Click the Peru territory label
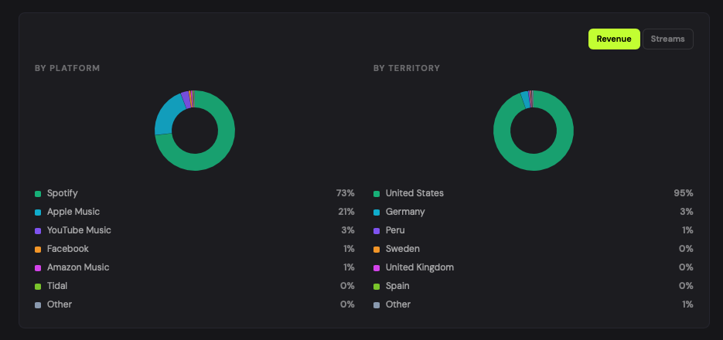723x340 pixels. click(x=395, y=230)
